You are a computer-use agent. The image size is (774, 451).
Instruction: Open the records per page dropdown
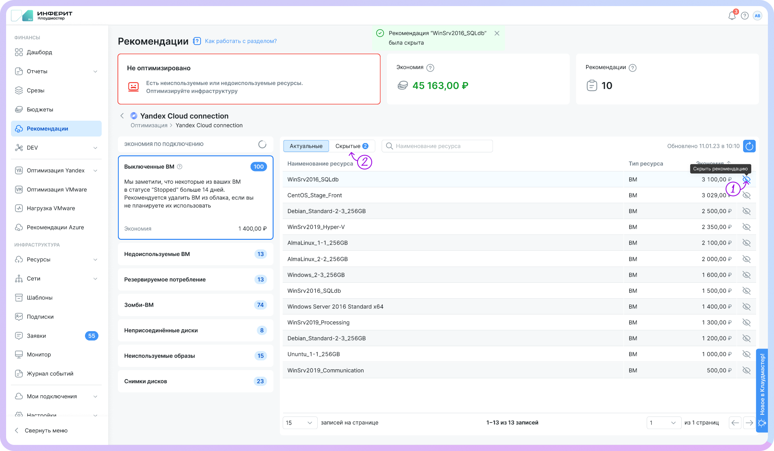(300, 423)
